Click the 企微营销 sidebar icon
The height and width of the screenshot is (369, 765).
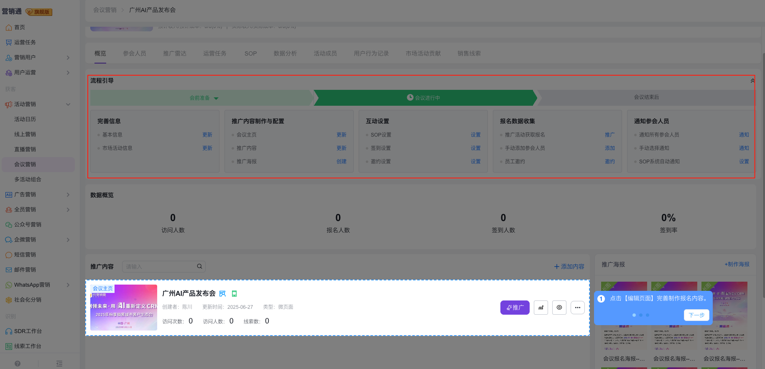pyautogui.click(x=8, y=240)
